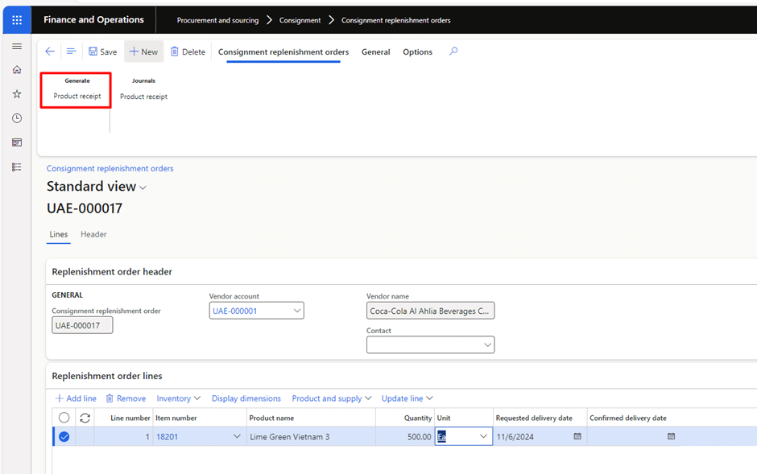Toggle the select-all rows circle in grid header
Image resolution: width=757 pixels, height=474 pixels.
click(x=64, y=418)
